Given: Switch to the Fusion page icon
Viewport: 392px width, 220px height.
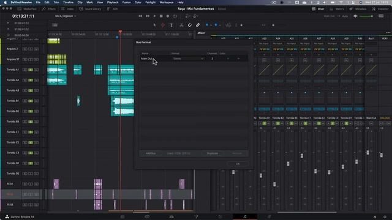Looking at the screenshot, I should 196,217.
